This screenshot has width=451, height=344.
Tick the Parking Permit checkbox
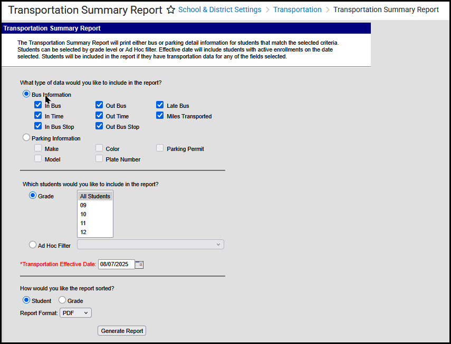point(160,148)
